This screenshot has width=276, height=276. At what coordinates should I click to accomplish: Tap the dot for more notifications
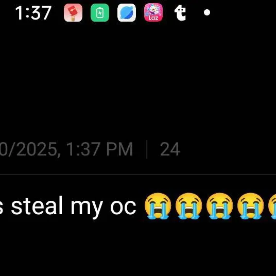click(207, 12)
